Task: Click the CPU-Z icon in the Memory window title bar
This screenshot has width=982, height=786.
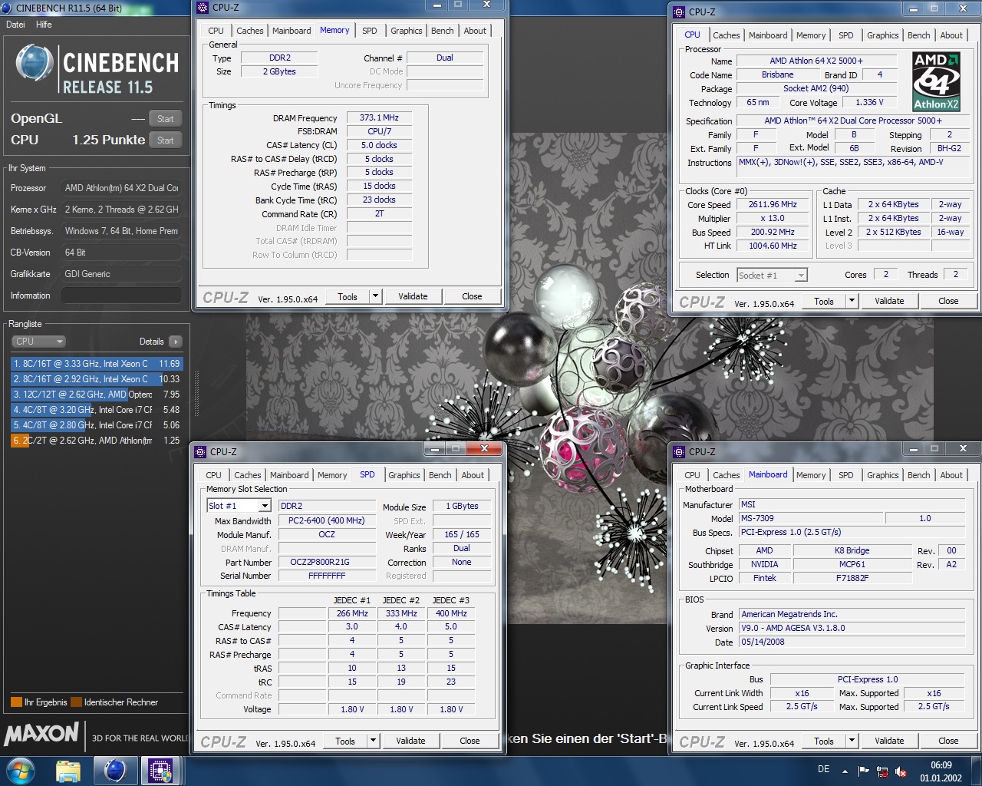Action: (x=203, y=7)
